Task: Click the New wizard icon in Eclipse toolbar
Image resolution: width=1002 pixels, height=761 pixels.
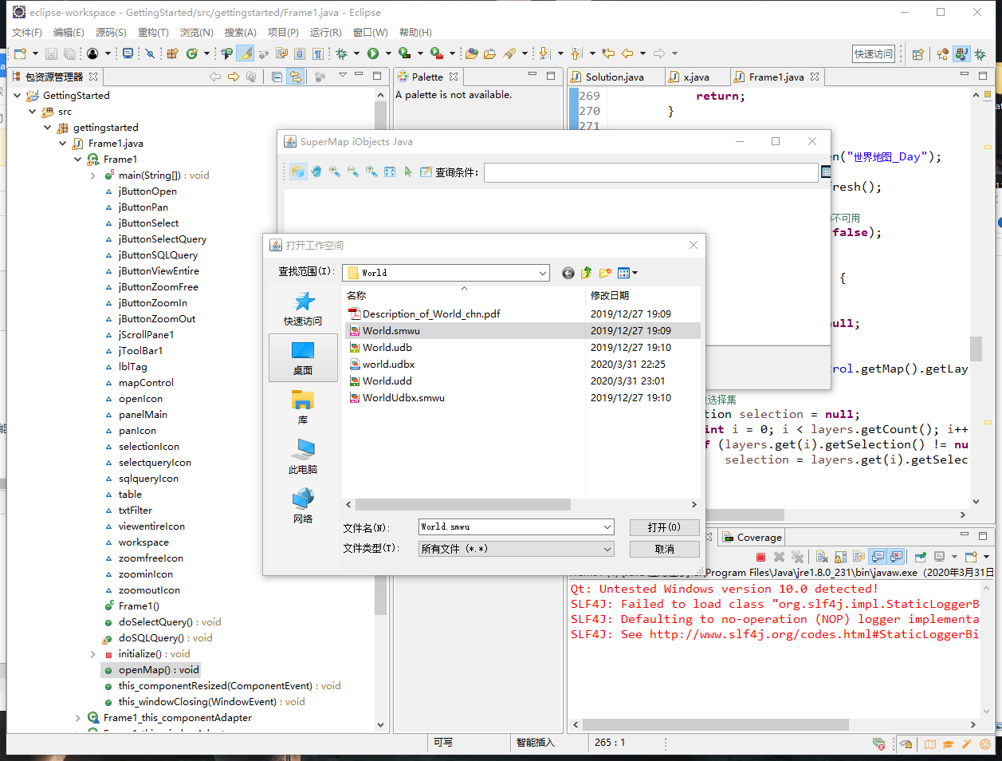Action: [x=21, y=53]
